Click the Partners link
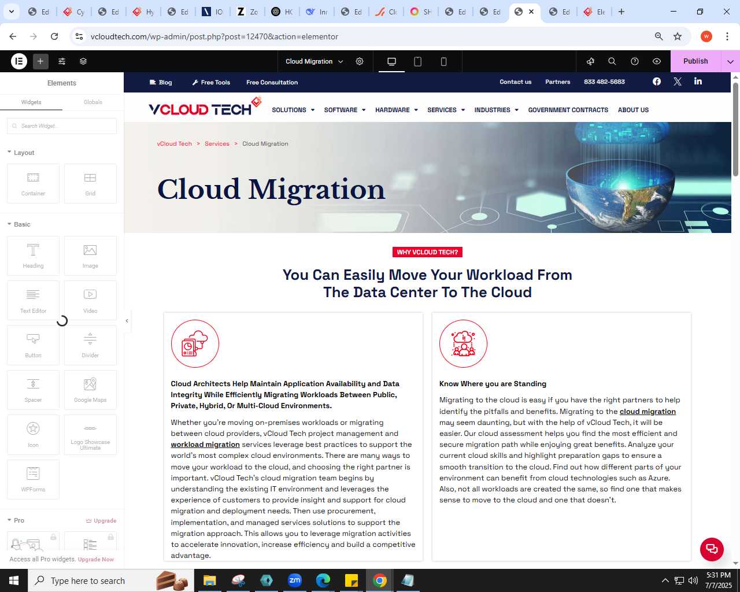The height and width of the screenshot is (592, 740). [557, 82]
